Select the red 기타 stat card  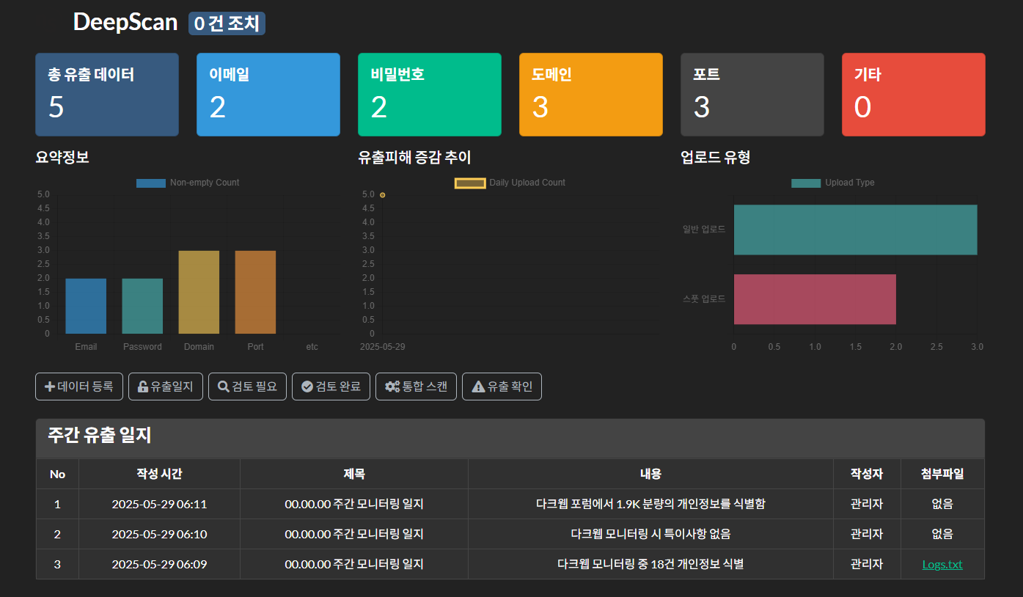coord(914,95)
